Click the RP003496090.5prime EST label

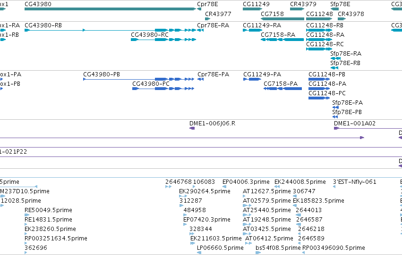point(334,248)
